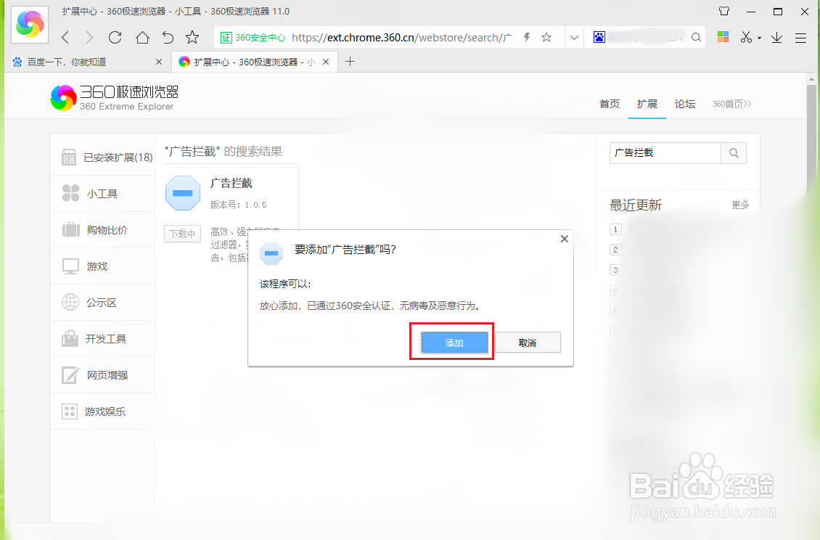Screen dimensions: 820x540
Task: Open 更多 link beside 最近更新
Action: [x=740, y=205]
